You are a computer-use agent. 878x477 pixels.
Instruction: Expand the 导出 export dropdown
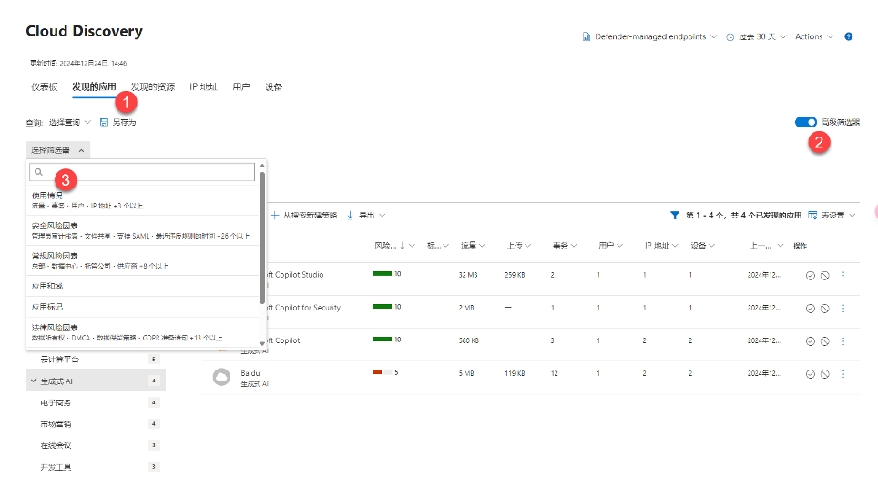pyautogui.click(x=372, y=216)
